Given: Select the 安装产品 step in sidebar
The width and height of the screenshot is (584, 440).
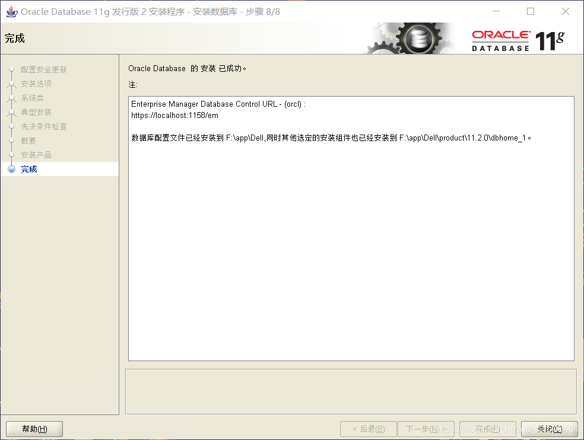Looking at the screenshot, I should pyautogui.click(x=36, y=155).
